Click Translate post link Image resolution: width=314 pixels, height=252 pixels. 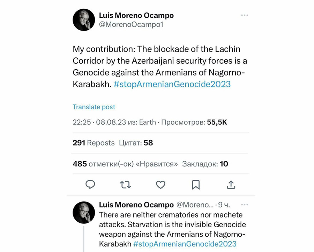click(x=94, y=107)
